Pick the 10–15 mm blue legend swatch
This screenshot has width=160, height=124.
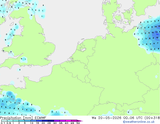coord(33,121)
